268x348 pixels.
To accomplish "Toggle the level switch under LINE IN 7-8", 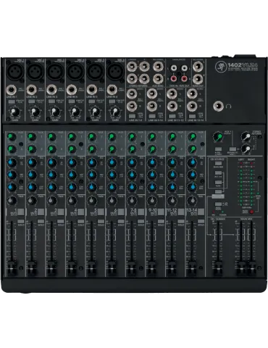I will [132, 116].
